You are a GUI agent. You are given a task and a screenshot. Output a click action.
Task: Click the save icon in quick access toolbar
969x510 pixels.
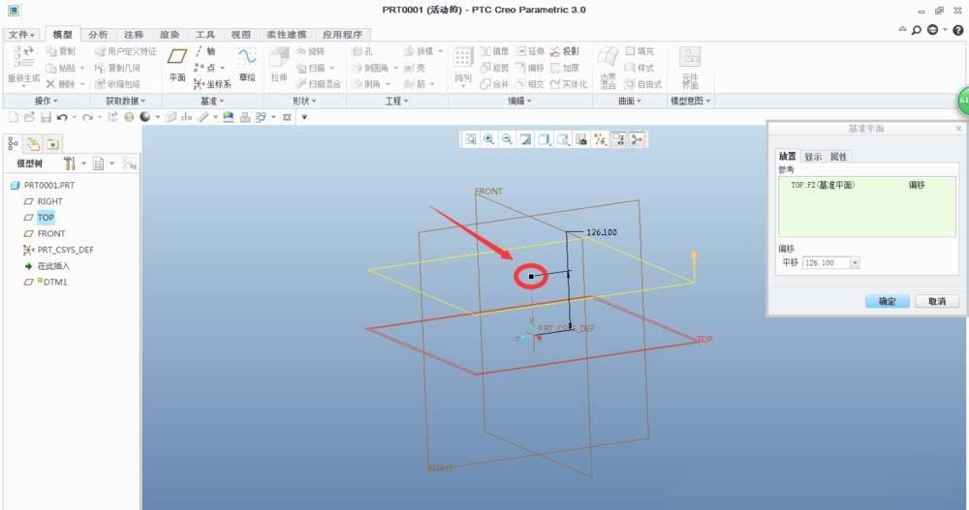tap(46, 117)
